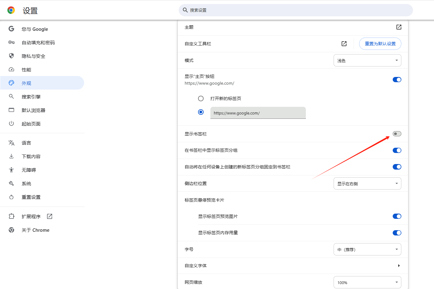Screen dimensions: 434x289
Task: Click the palette icon for appearance
Action: [11, 83]
